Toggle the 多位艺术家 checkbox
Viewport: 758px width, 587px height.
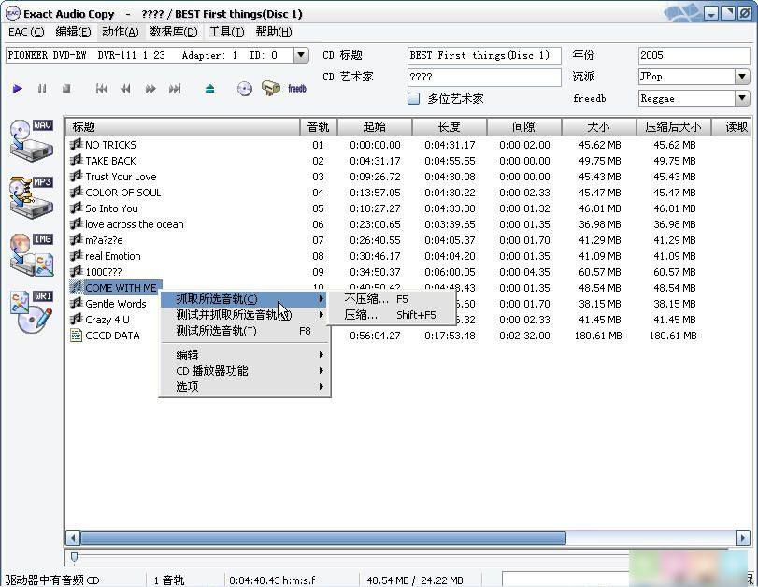coord(413,99)
